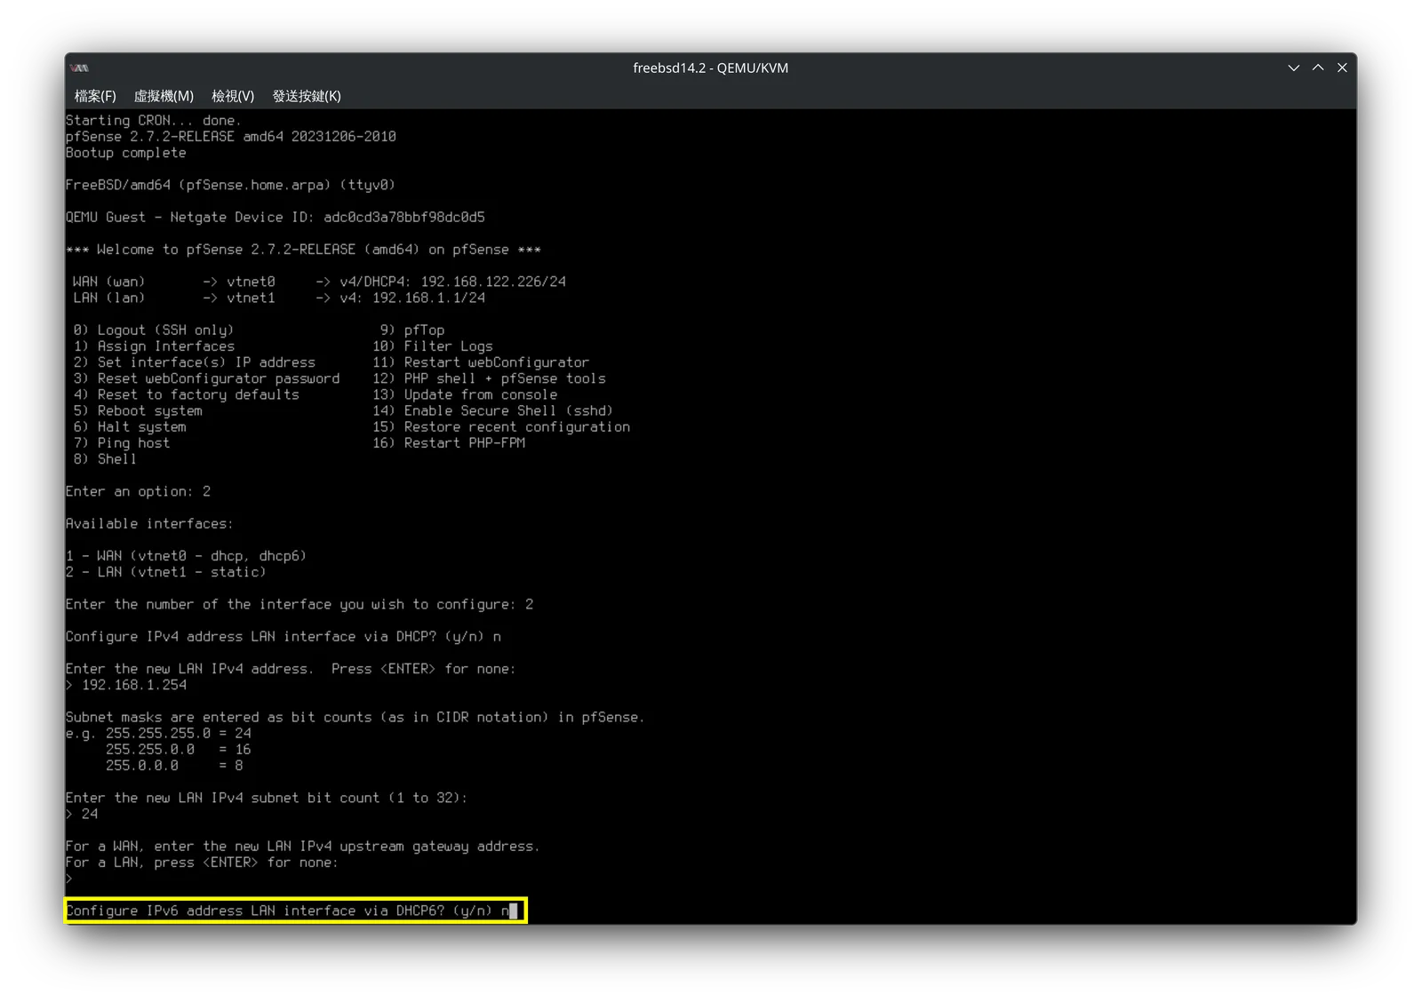The height and width of the screenshot is (1002, 1422).
Task: Click the '9) pfTop' line
Action: click(412, 330)
